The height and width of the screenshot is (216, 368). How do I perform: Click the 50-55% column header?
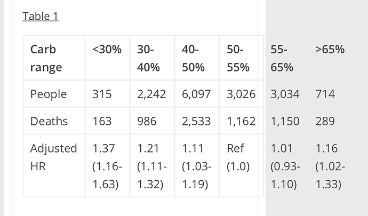coord(238,58)
